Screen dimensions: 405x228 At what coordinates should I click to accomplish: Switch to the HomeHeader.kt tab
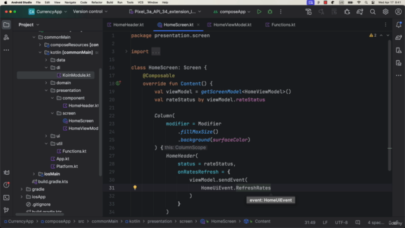pos(125,25)
